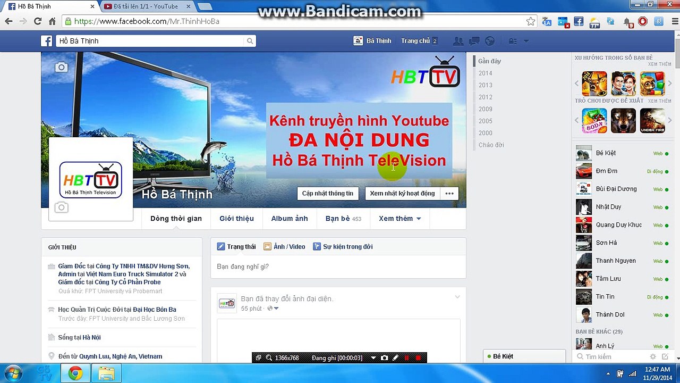
Task: Bookmark this page with the star icon
Action: (531, 21)
